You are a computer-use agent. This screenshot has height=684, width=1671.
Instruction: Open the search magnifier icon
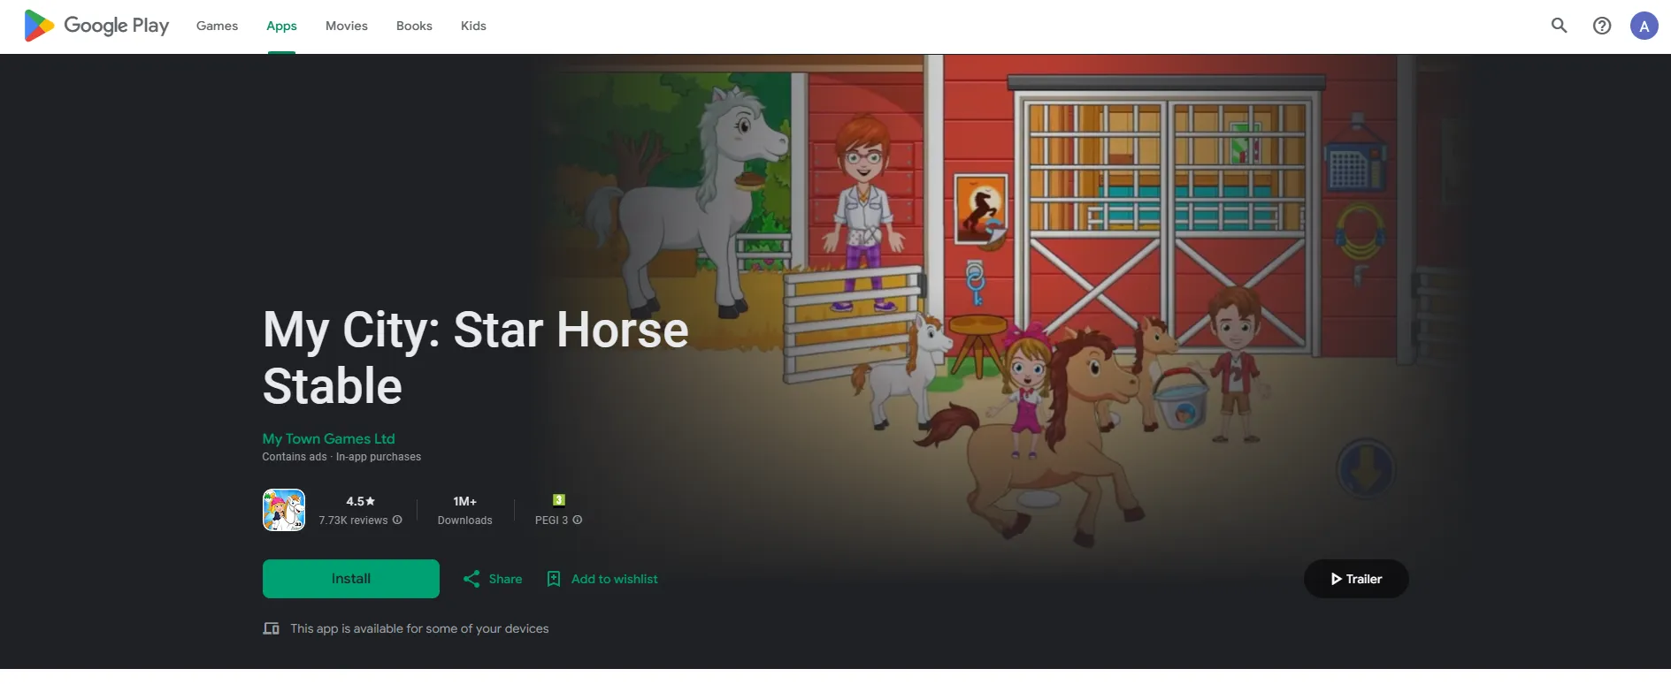(x=1560, y=26)
